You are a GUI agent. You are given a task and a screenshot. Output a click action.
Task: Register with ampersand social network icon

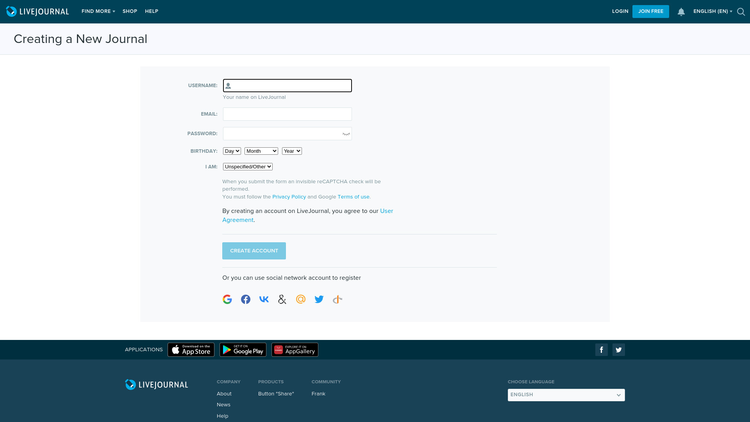(282, 299)
